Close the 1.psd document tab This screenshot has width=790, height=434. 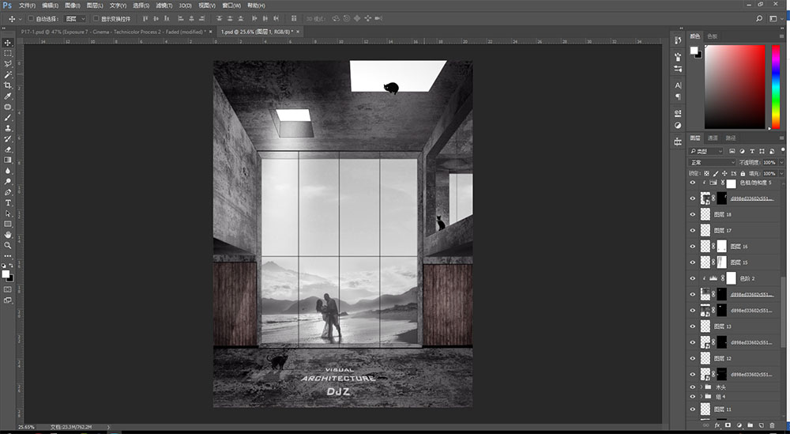click(298, 32)
